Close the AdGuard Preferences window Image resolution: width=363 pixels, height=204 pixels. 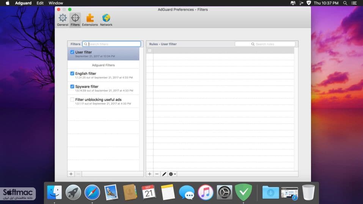(x=58, y=9)
